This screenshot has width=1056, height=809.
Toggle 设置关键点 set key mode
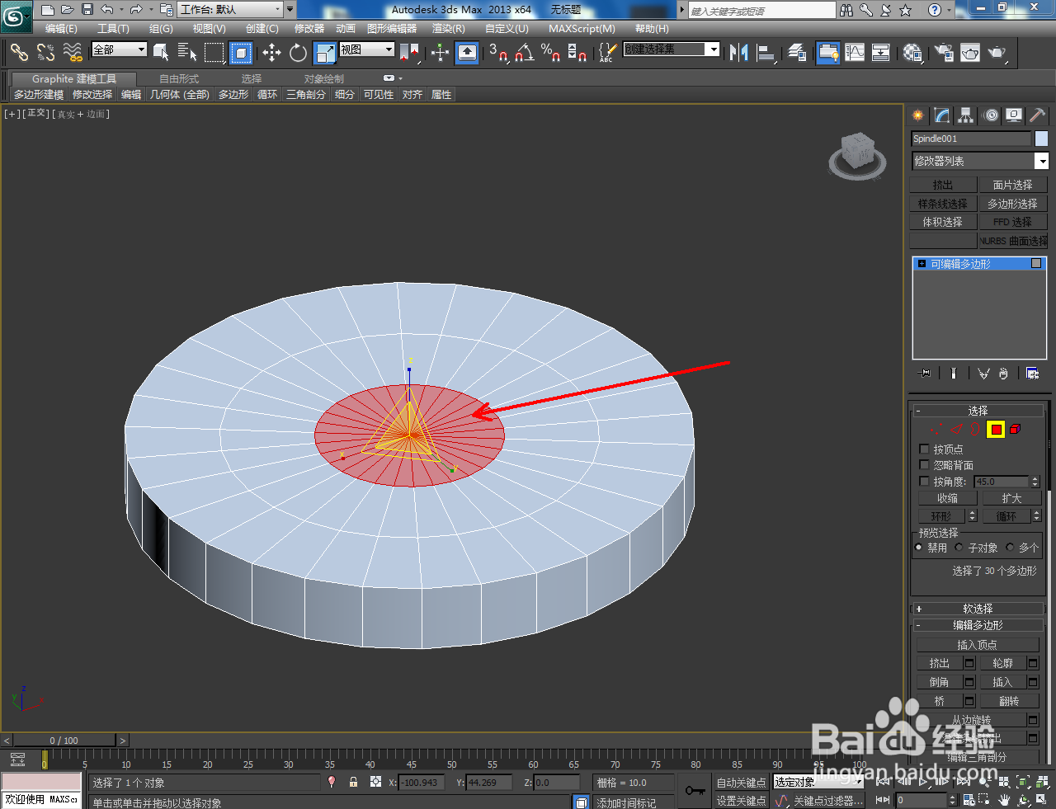point(741,800)
